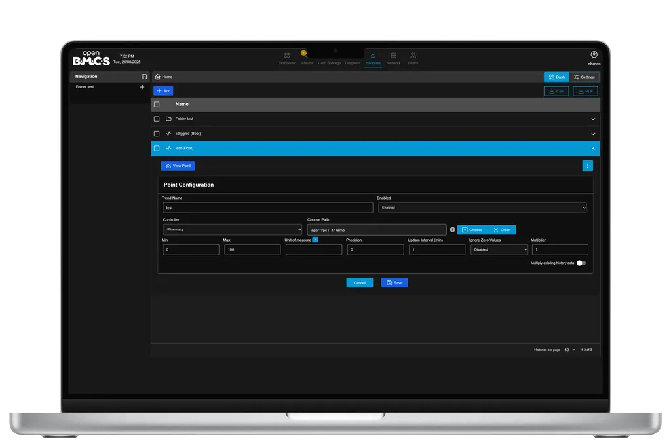Viewport: 671px width, 442px height.
Task: Cancel the point configuration changes
Action: click(x=360, y=283)
